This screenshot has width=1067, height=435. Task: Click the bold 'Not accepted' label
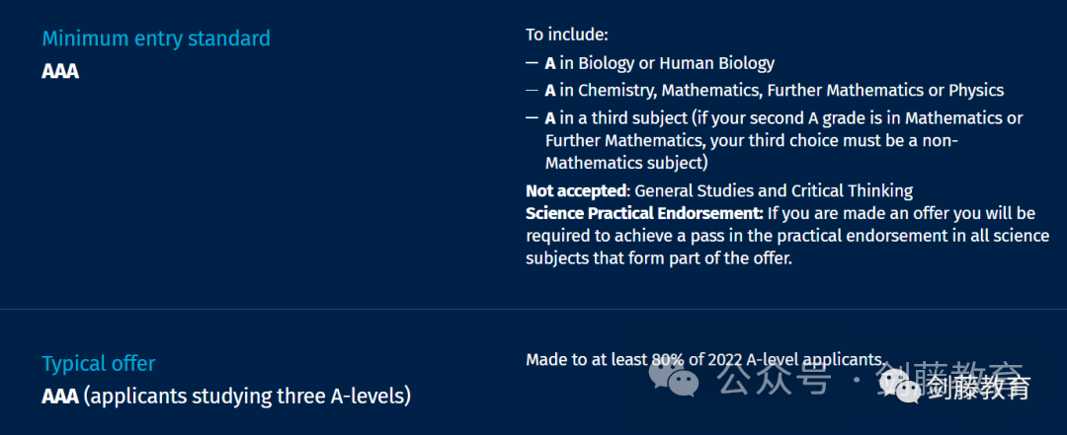(576, 191)
